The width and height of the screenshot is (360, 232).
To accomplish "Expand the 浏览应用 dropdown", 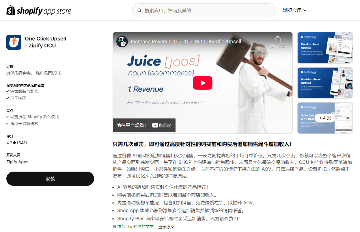I will (295, 10).
